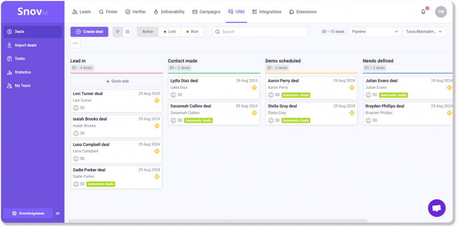This screenshot has width=457, height=227.
Task: Click priority icon on Levi Turner deal
Action: click(157, 101)
